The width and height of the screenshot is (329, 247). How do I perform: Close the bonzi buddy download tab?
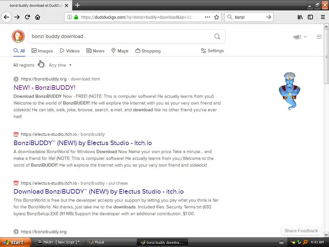(67, 5)
